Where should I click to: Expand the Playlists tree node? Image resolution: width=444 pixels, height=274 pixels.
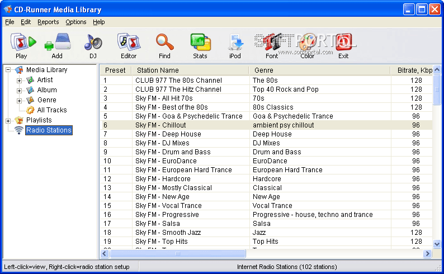[x=8, y=121]
